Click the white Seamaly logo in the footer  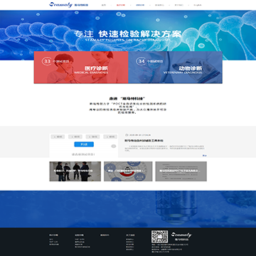181,236
